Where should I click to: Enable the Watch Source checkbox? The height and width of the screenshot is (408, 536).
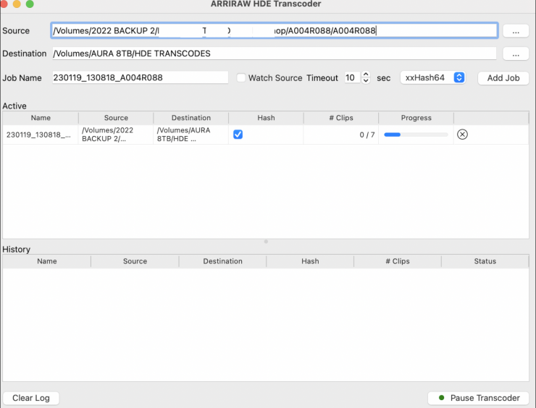click(x=242, y=77)
